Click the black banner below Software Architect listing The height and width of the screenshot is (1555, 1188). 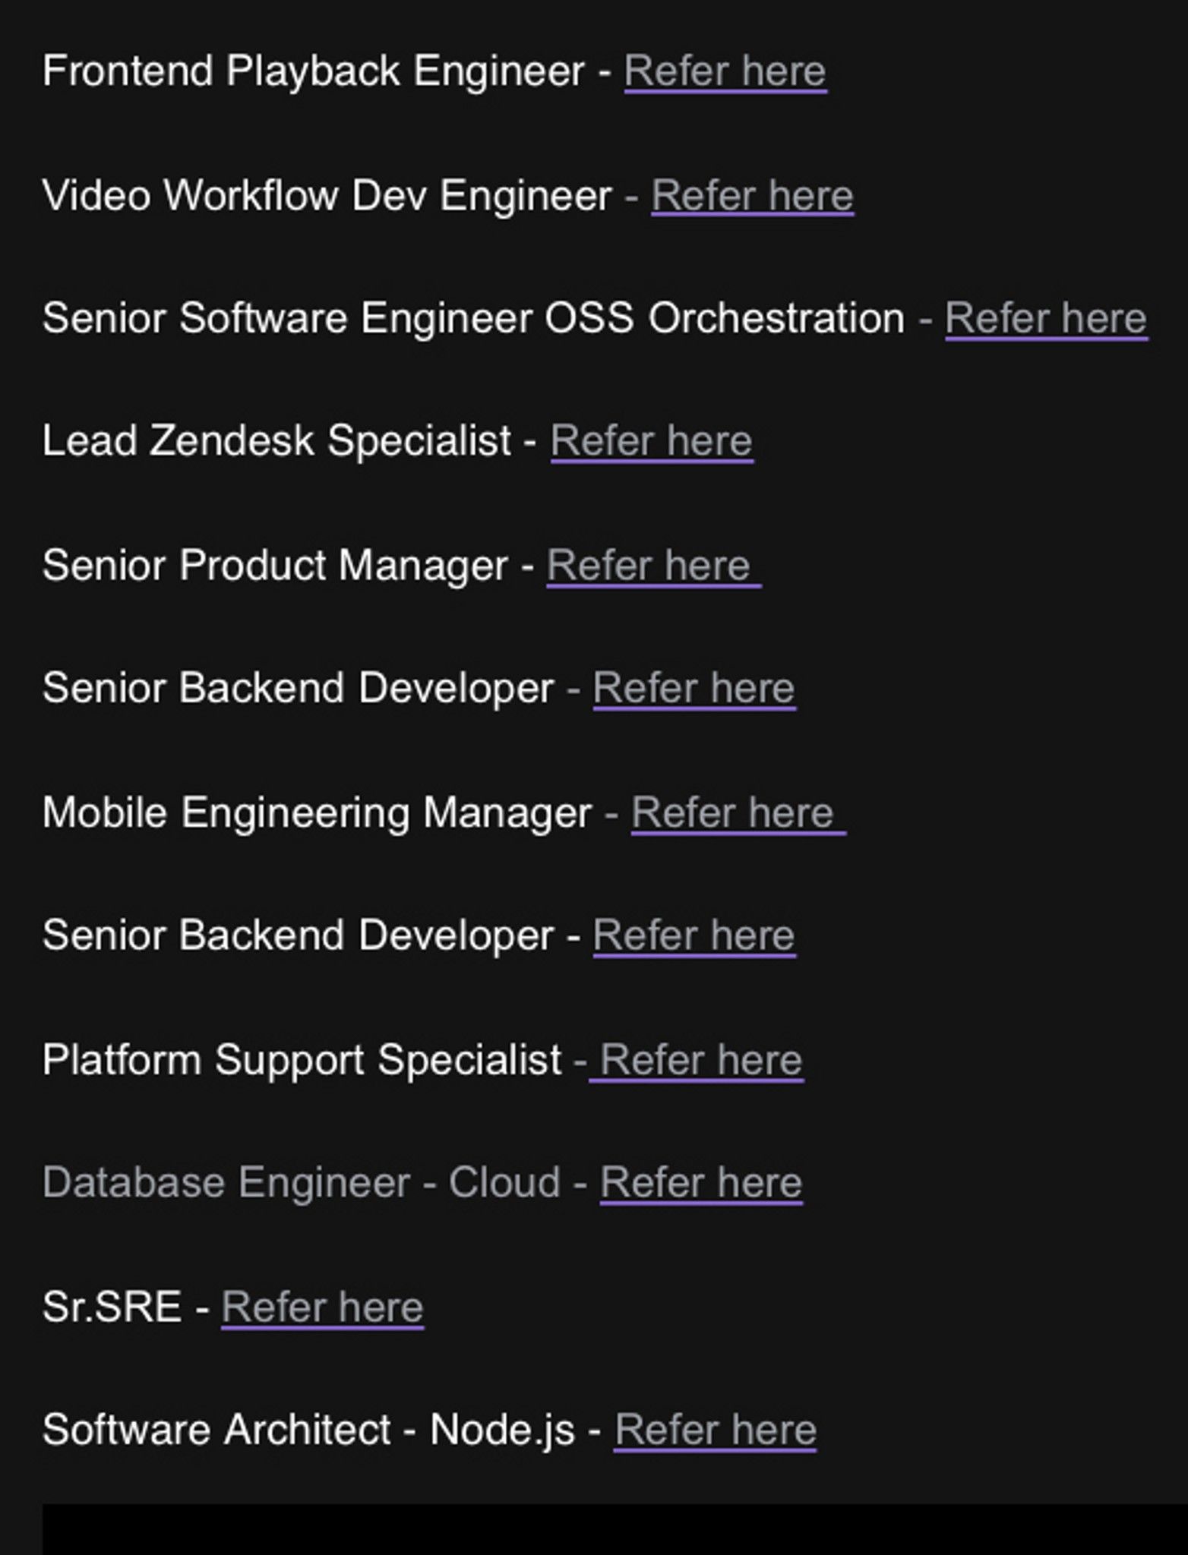click(x=615, y=1529)
